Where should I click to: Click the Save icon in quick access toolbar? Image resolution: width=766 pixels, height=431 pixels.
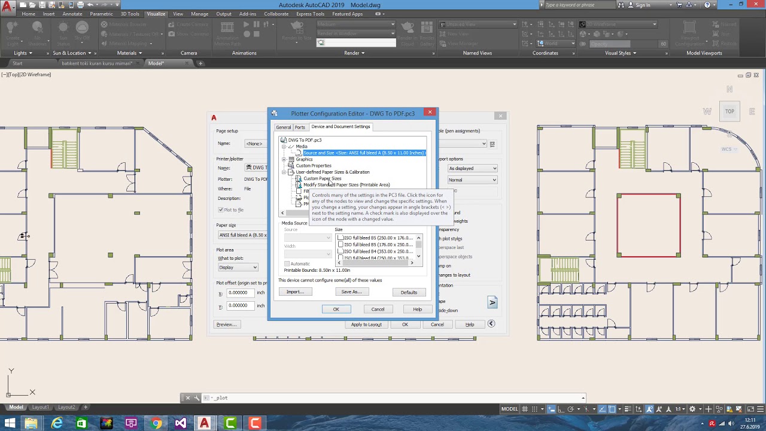(x=42, y=5)
